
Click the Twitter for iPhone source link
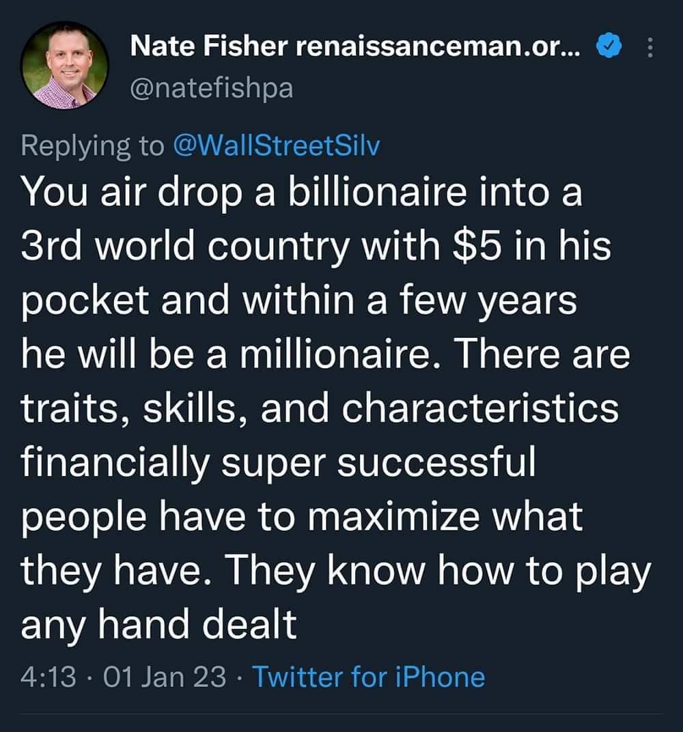369,677
